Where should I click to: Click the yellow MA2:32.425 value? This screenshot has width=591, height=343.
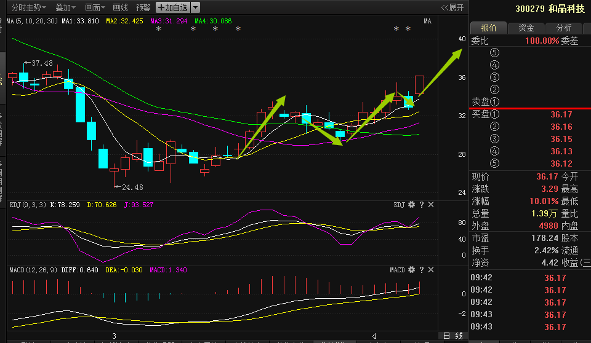pos(125,21)
